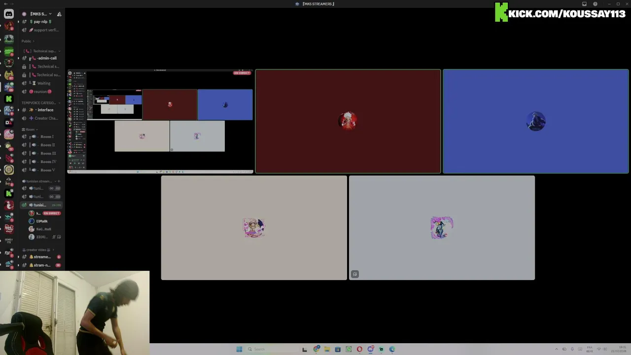Collapse the TEMPVOICE category
The height and width of the screenshot is (355, 631).
(x=40, y=103)
